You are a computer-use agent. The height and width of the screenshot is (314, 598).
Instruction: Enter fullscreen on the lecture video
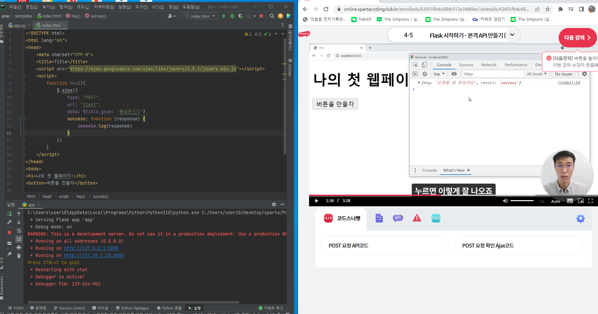pyautogui.click(x=591, y=201)
